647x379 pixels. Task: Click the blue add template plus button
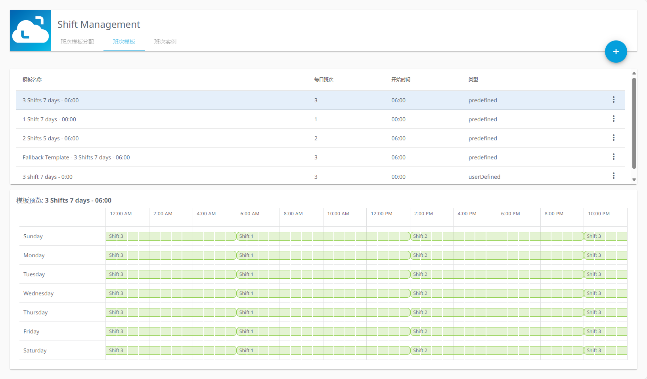pos(616,52)
